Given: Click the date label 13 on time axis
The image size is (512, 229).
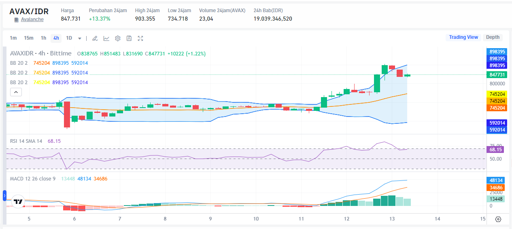Looking at the screenshot, I should pyautogui.click(x=392, y=219).
